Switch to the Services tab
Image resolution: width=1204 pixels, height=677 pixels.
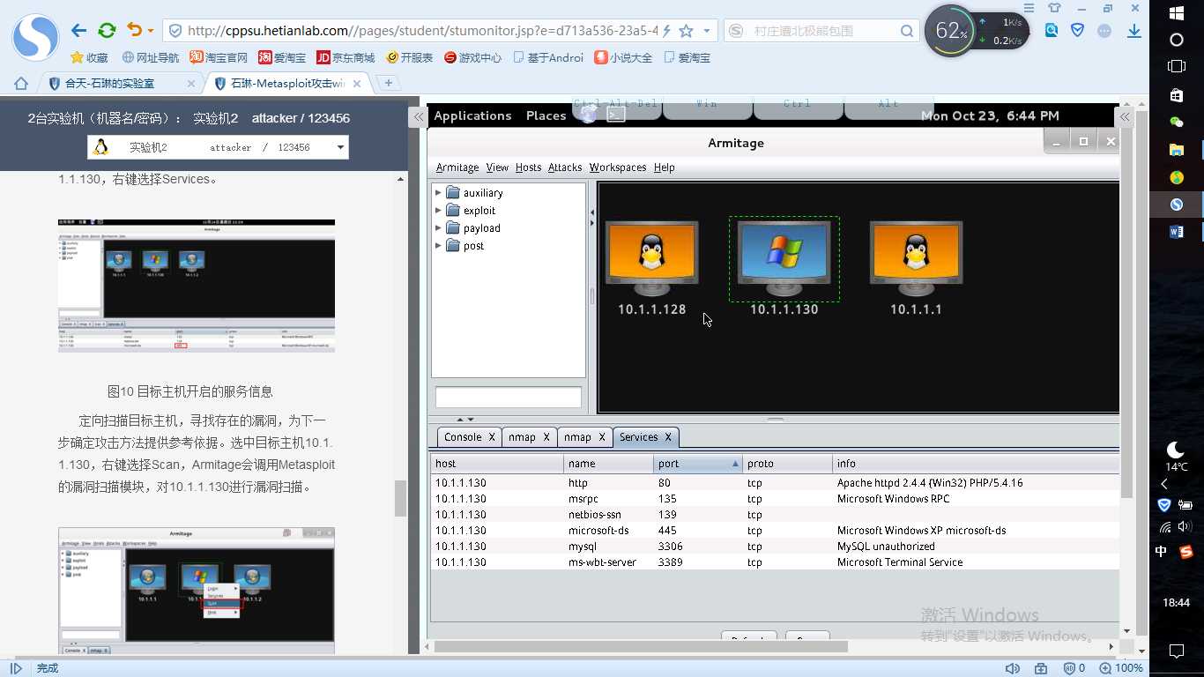tap(645, 436)
